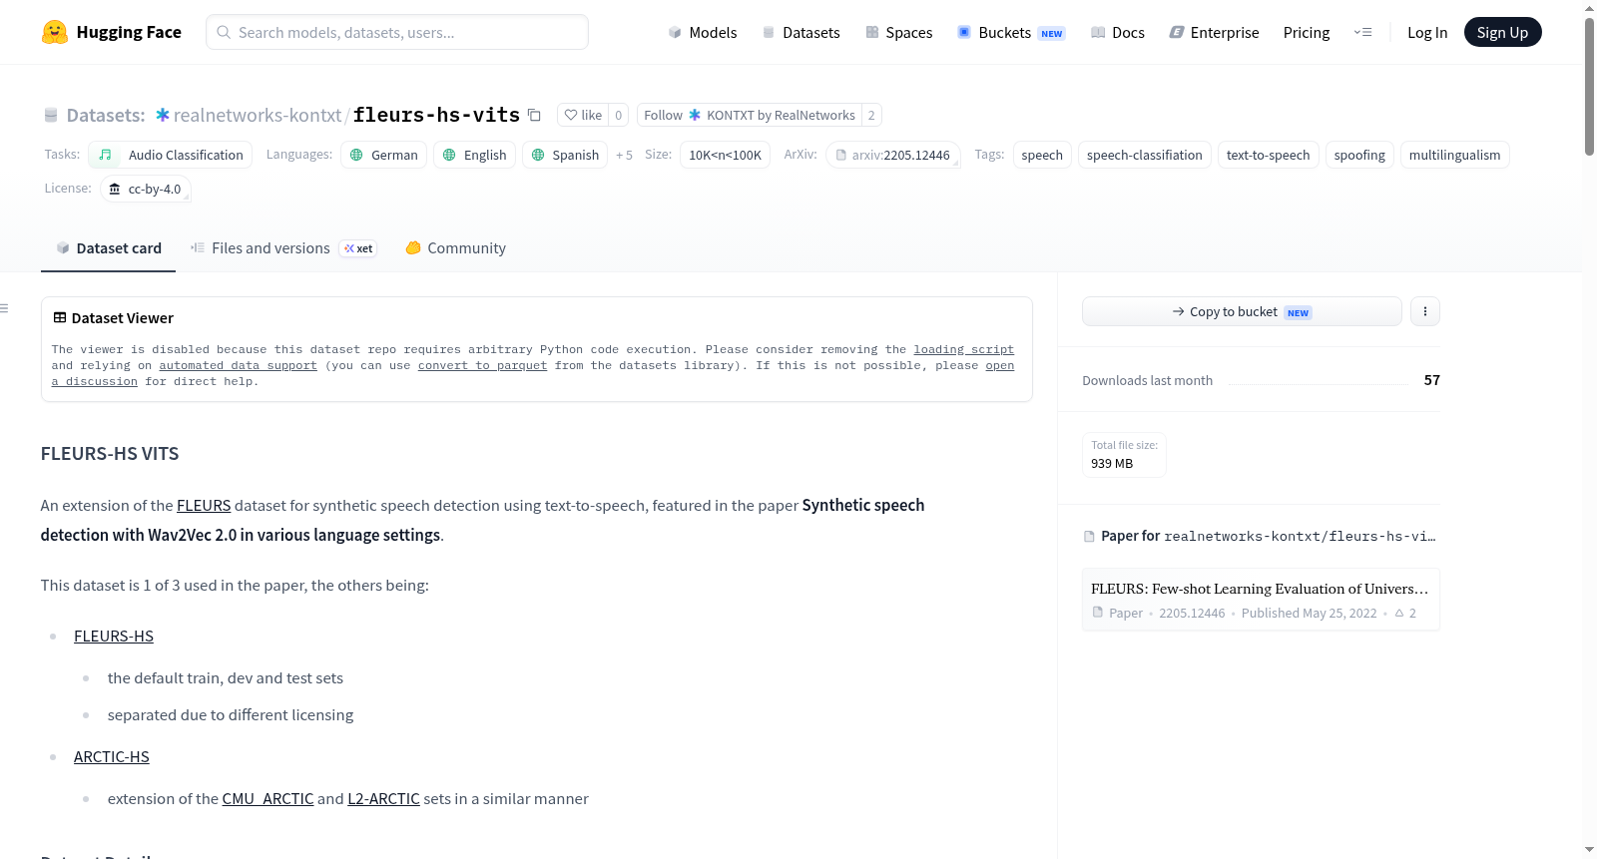
Task: Open the loading script link
Action: click(x=963, y=349)
